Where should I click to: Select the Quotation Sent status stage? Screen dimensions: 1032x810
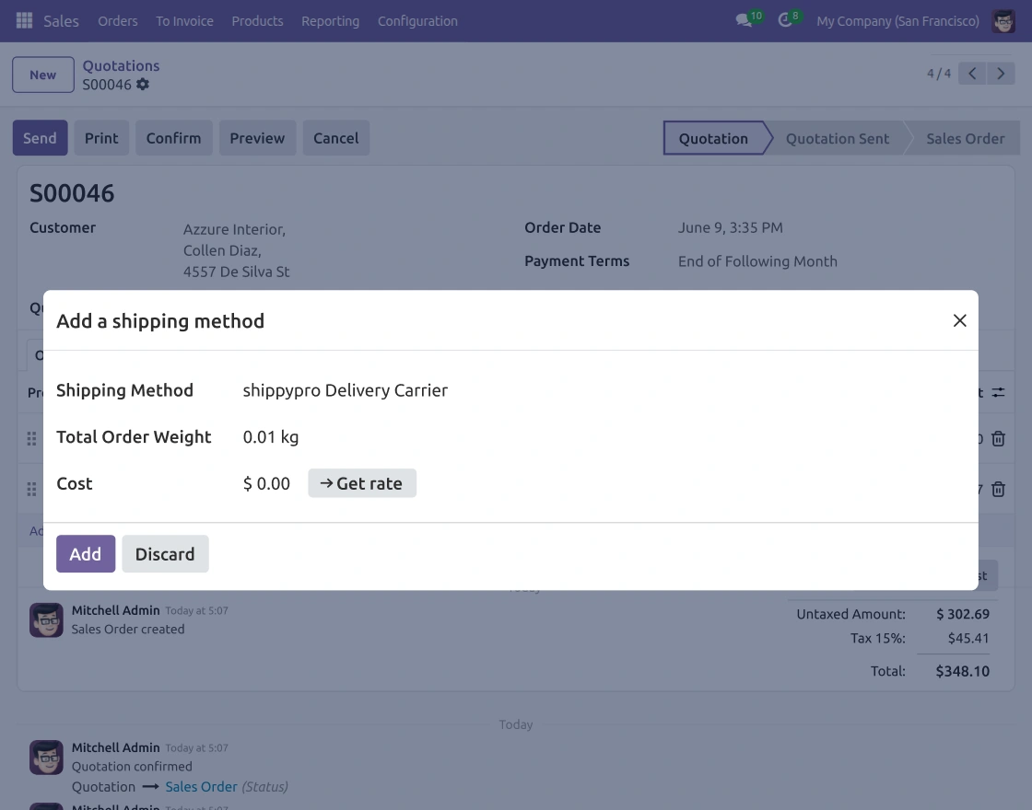pos(838,138)
